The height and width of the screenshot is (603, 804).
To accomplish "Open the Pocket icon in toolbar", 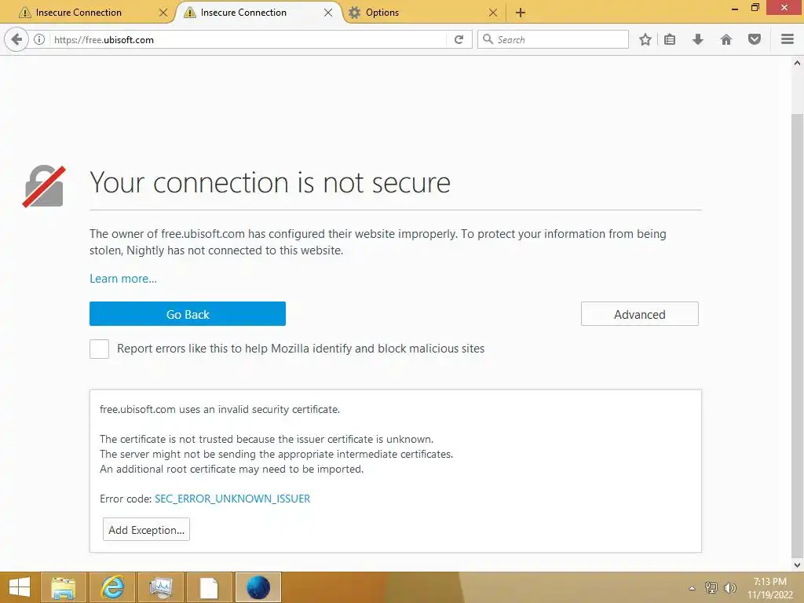I will [755, 39].
